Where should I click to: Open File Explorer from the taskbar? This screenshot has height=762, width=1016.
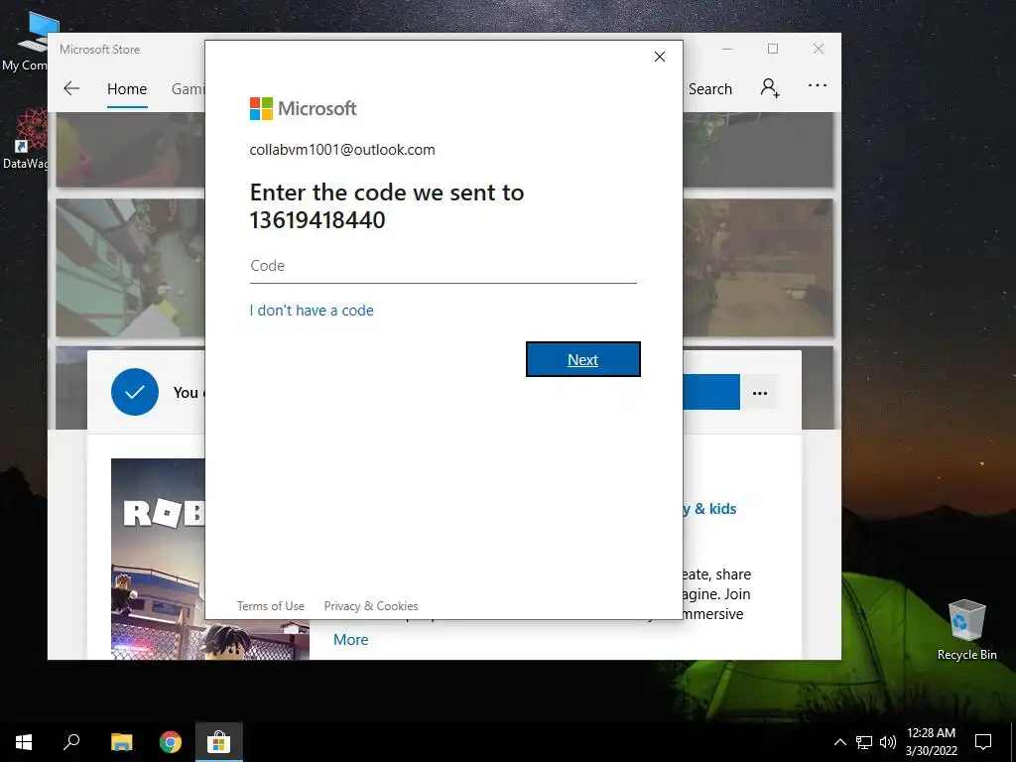coord(121,742)
